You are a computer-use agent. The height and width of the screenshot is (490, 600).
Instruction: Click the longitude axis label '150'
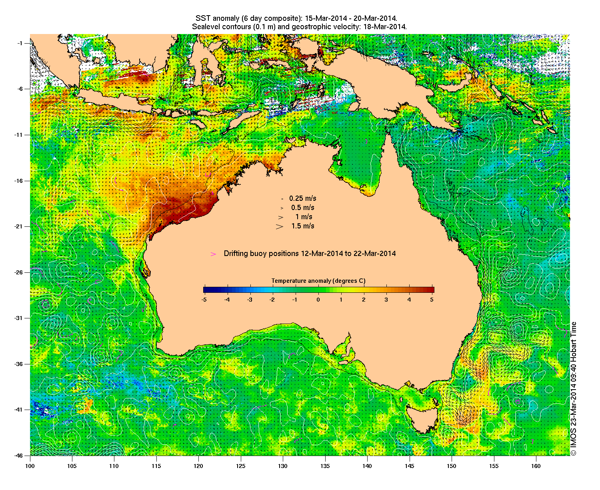[452, 466]
